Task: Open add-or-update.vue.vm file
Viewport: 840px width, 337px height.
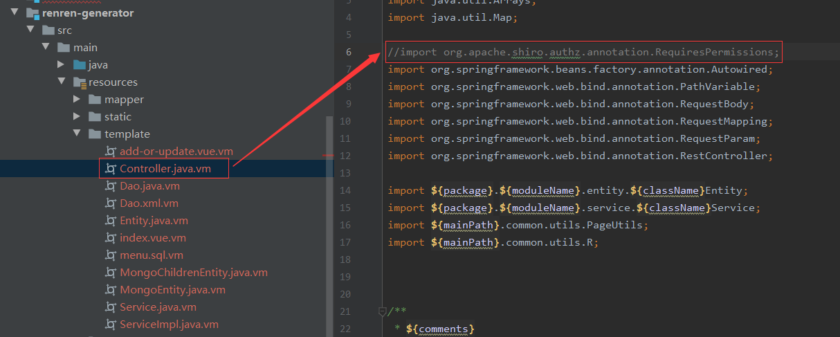Action: 176,152
